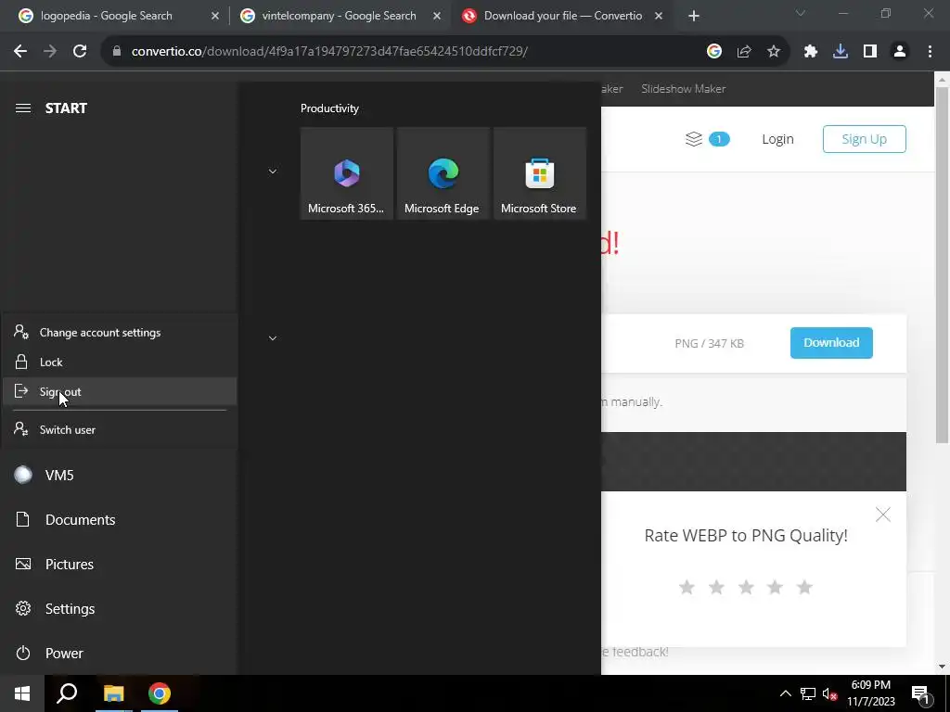This screenshot has width=950, height=712.
Task: Open taskbar Search magnifier
Action: [67, 693]
